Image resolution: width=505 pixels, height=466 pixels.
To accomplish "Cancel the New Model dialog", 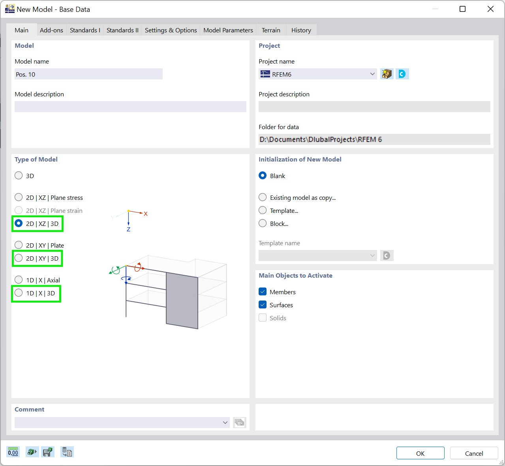I will pos(473,453).
